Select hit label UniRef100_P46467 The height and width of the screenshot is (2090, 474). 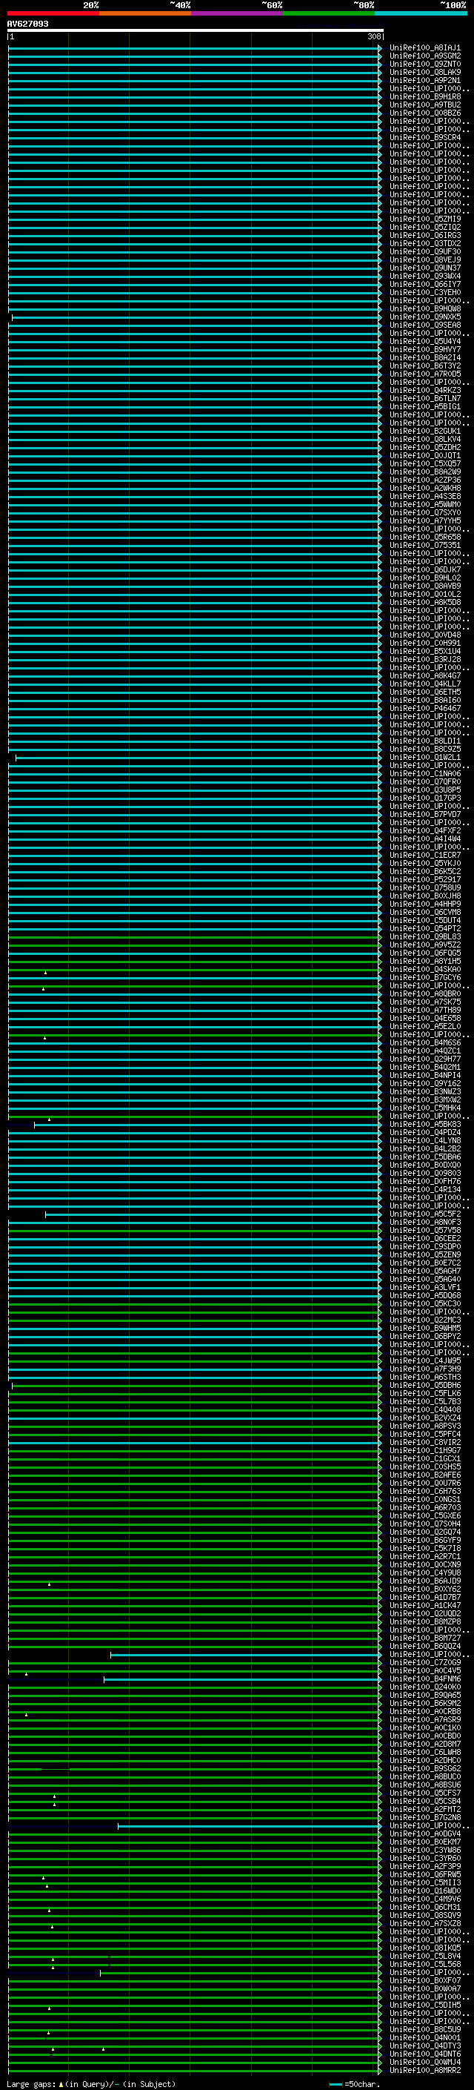click(425, 708)
